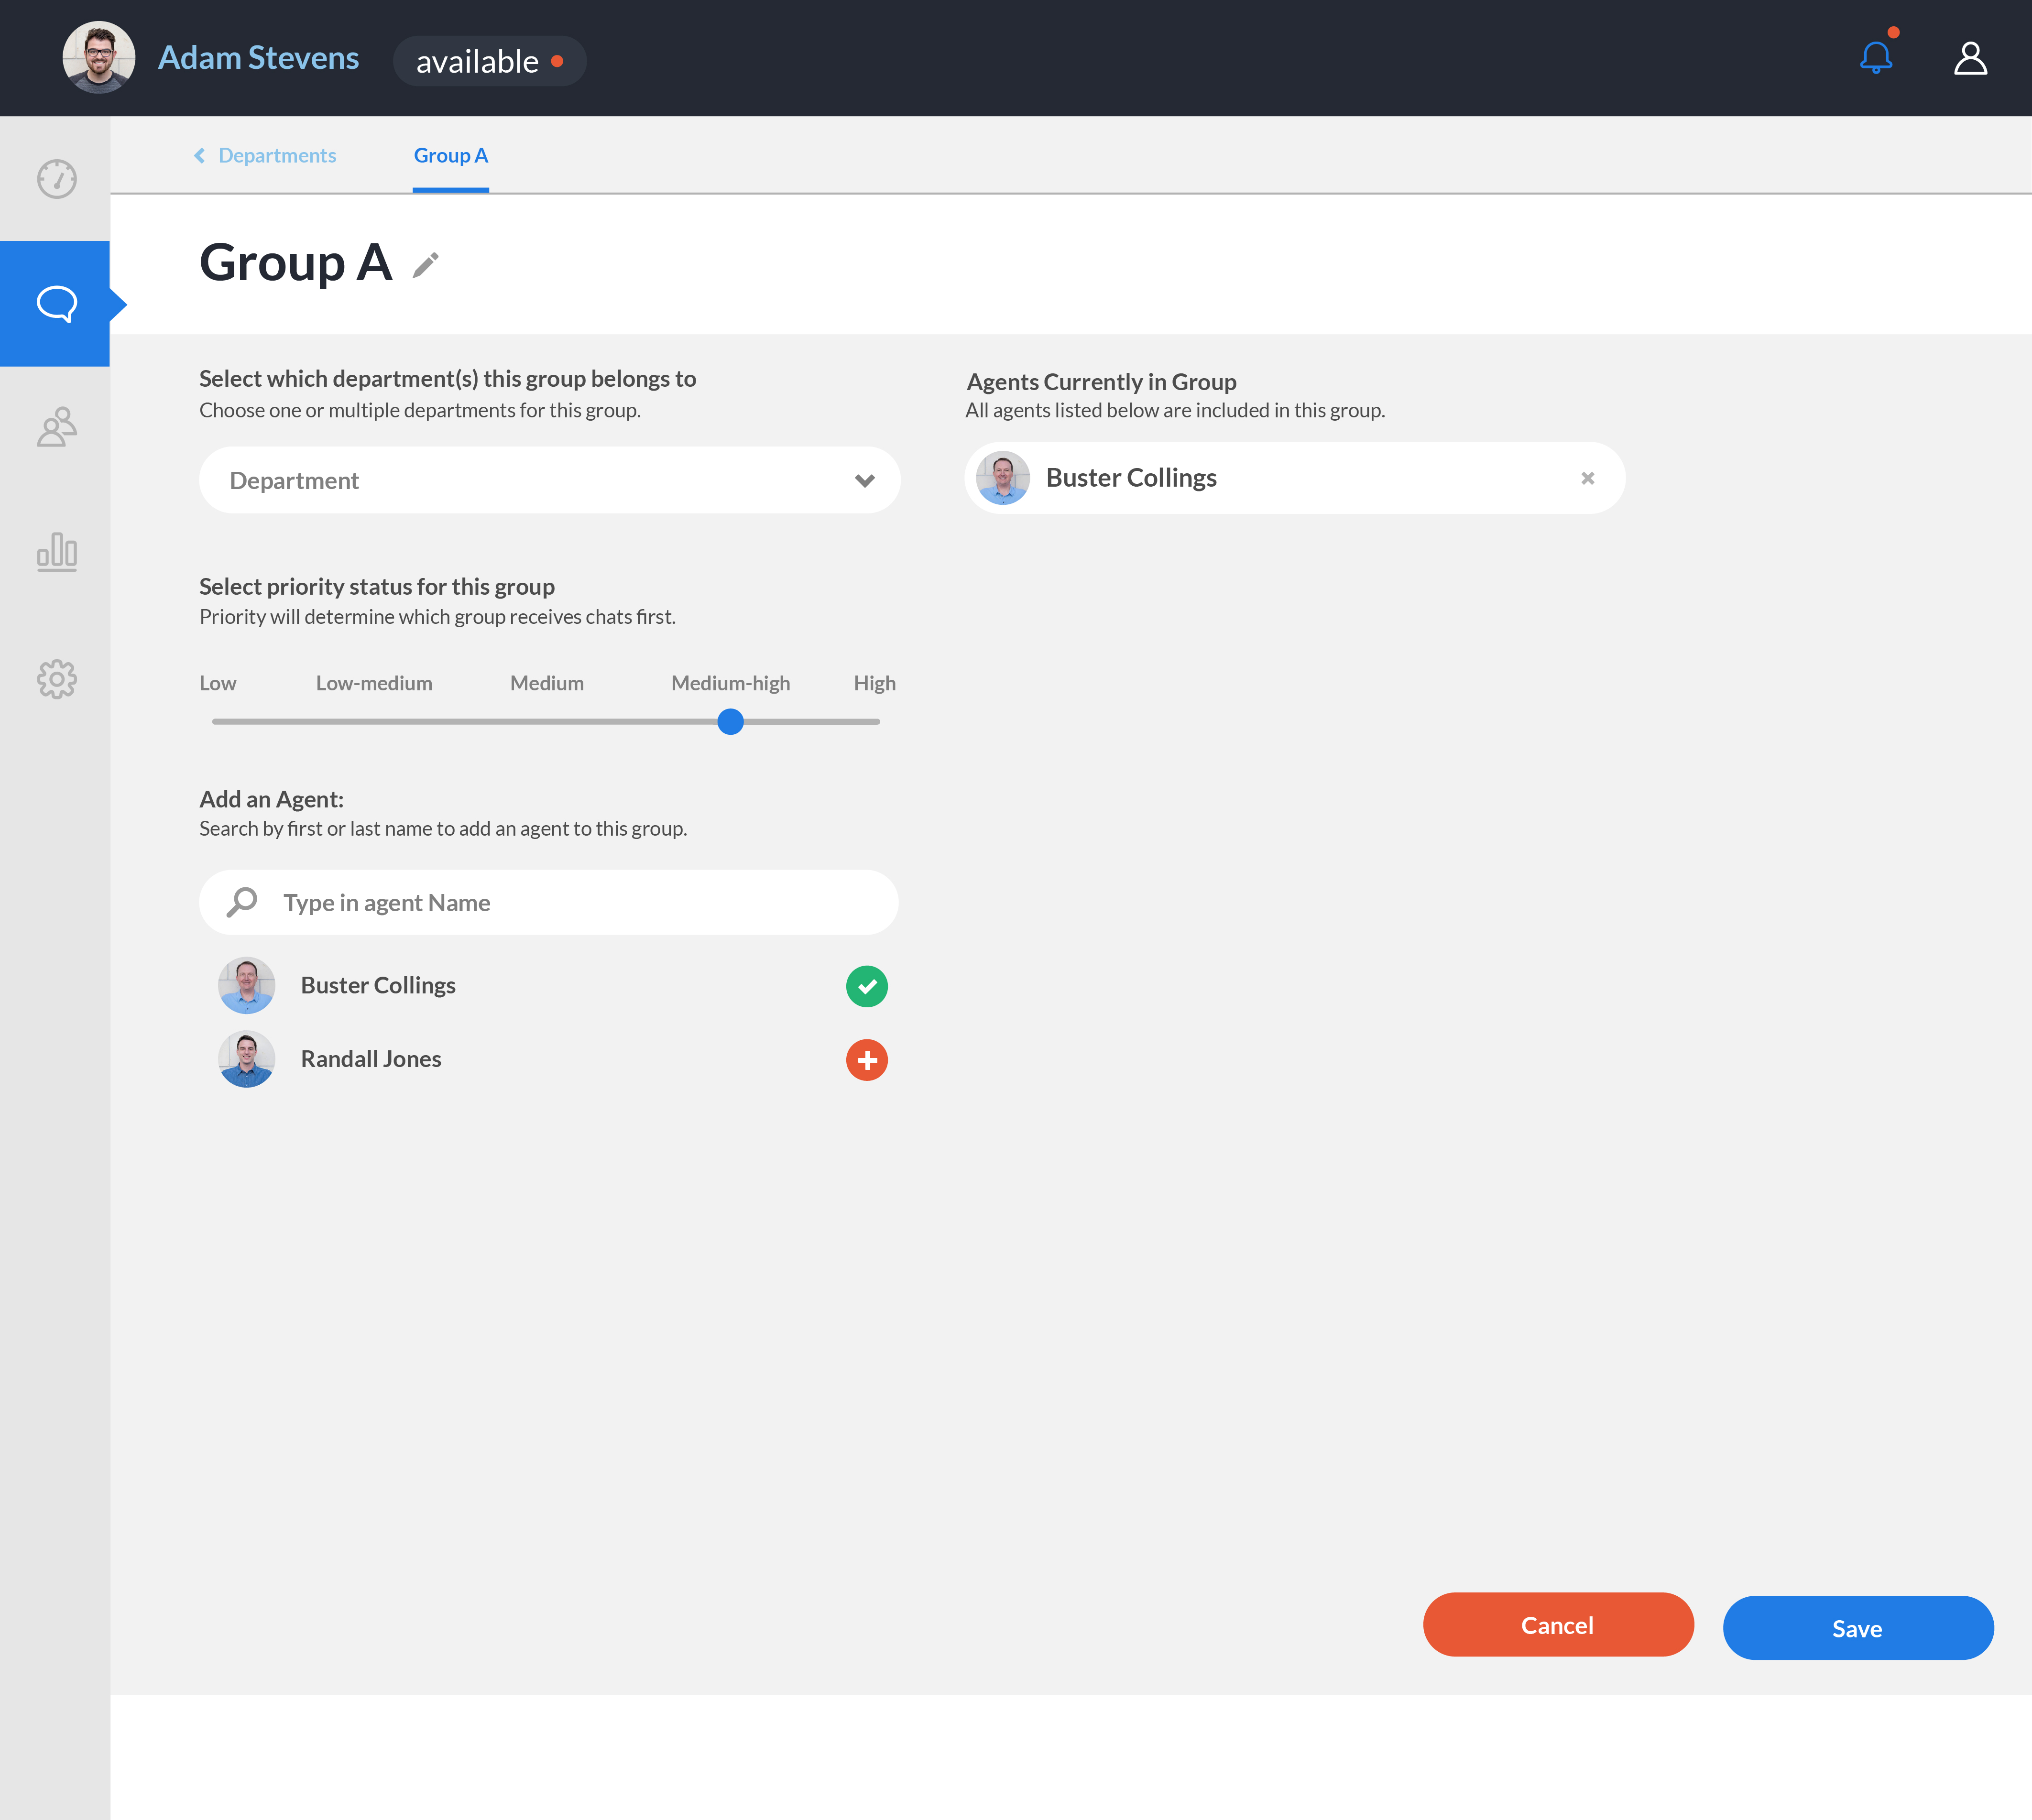Viewport: 2032px width, 1820px height.
Task: Open the settings gear sidebar icon
Action: (x=57, y=679)
